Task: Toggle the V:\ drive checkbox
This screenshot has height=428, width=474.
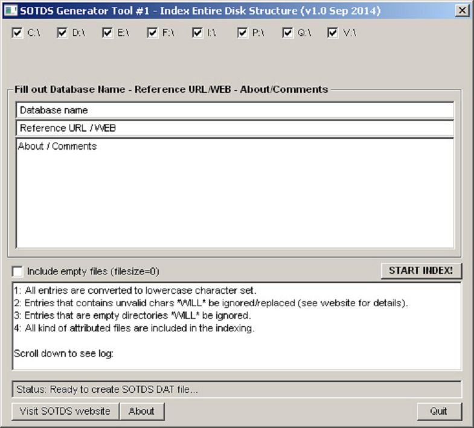Action: (x=333, y=33)
